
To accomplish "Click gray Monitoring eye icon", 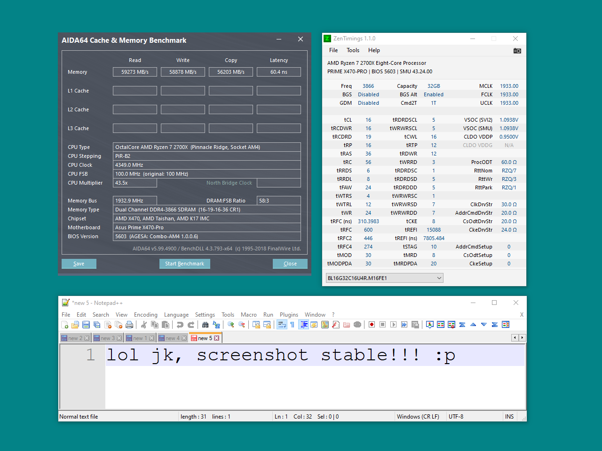I will (x=357, y=325).
